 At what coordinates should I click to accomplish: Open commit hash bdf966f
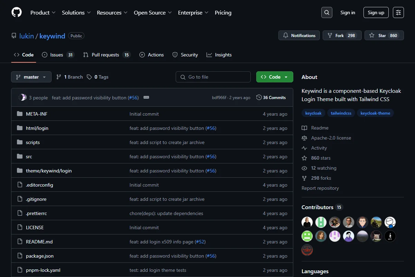coord(219,98)
